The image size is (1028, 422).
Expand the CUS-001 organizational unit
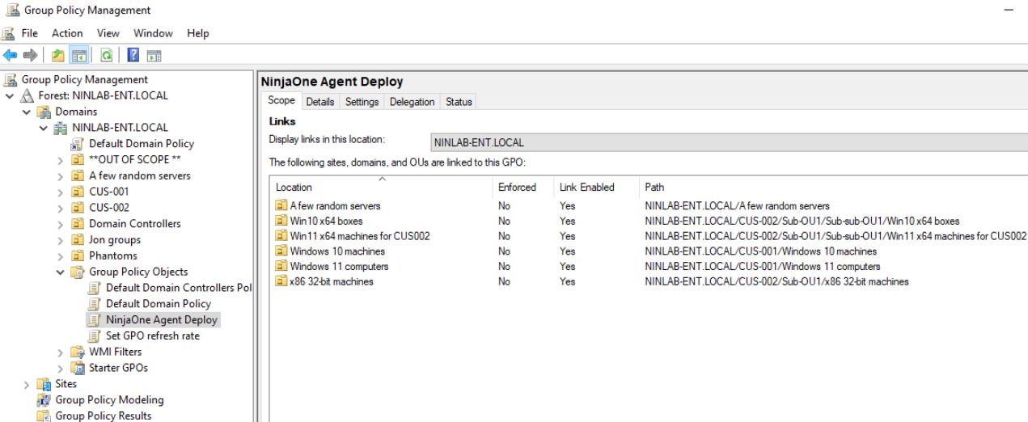tap(61, 192)
